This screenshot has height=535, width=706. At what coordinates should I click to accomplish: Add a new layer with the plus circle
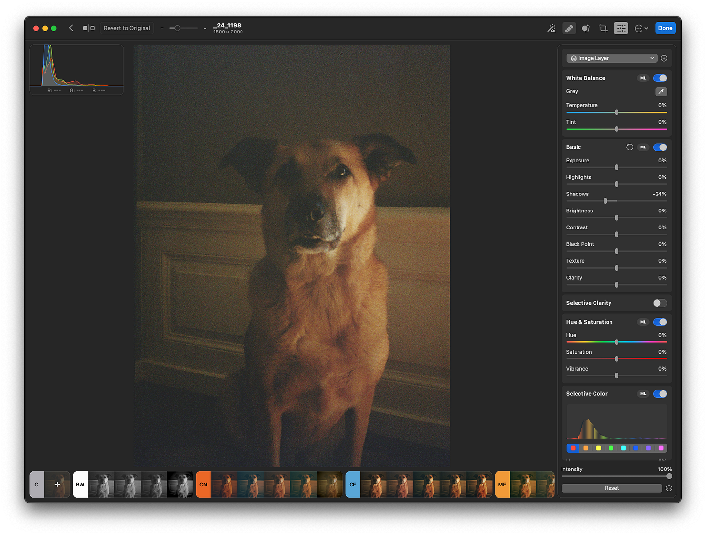tap(664, 58)
